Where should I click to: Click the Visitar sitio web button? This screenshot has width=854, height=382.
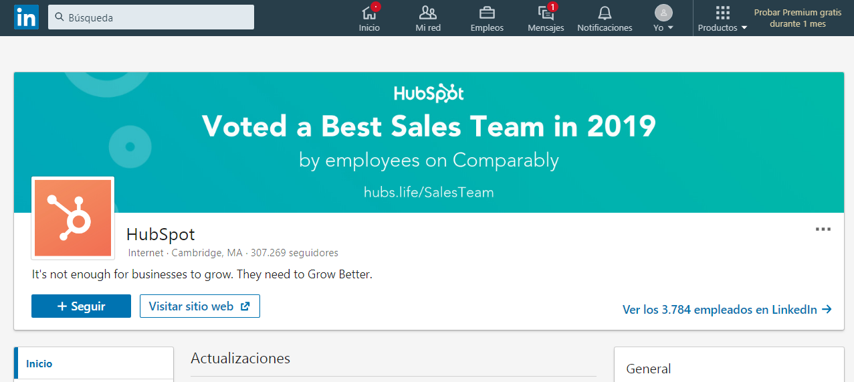(x=199, y=306)
